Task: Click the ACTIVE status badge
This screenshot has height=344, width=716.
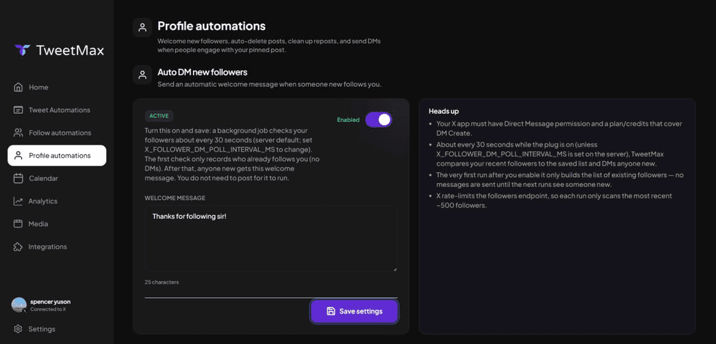Action: point(159,116)
